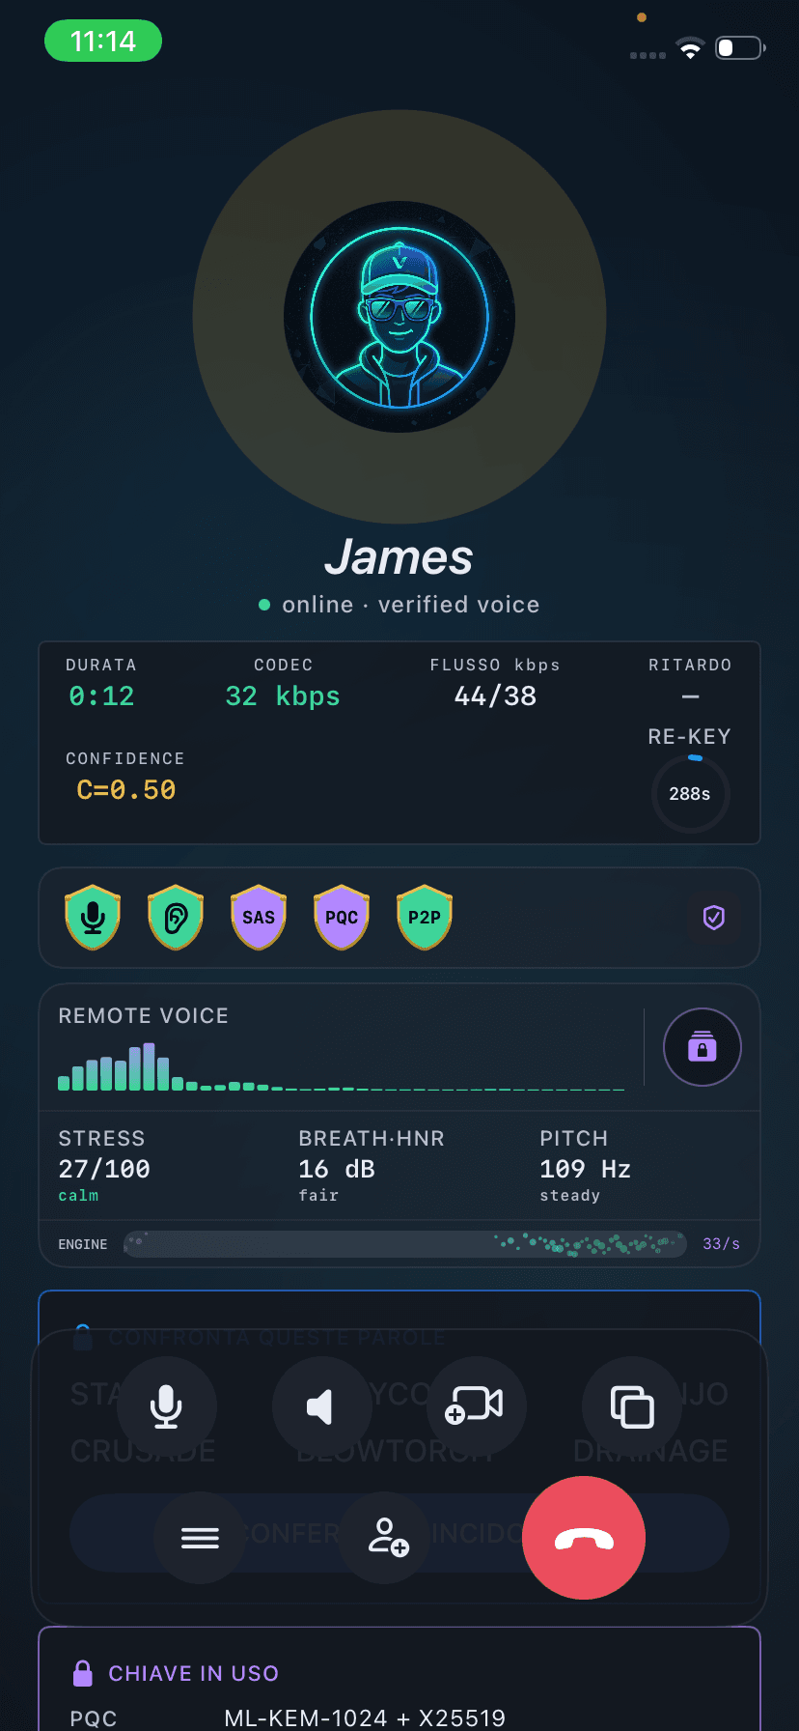Toggle the speaker output button
The height and width of the screenshot is (1731, 799).
click(x=321, y=1406)
